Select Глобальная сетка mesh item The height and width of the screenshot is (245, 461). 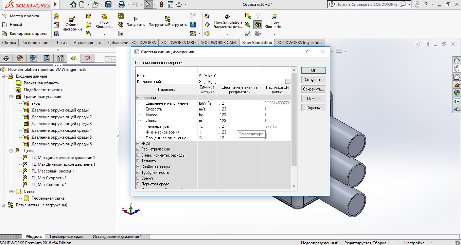click(x=48, y=198)
